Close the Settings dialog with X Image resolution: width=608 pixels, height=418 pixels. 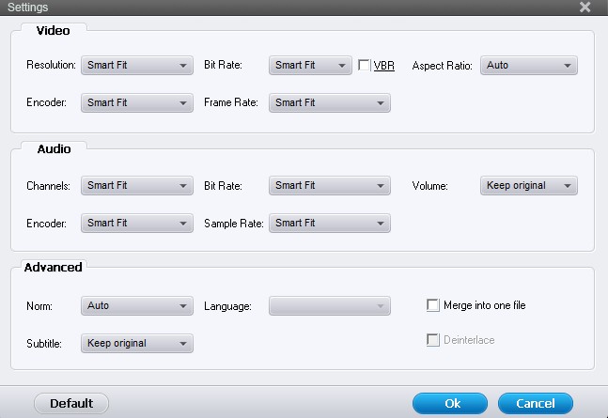[x=585, y=8]
